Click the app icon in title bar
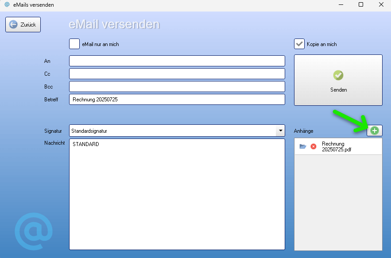Viewport: 391px width, 258px height. (7, 5)
